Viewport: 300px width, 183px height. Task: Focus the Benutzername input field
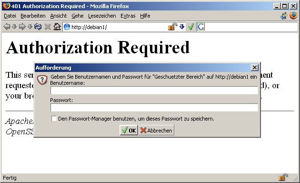click(154, 91)
